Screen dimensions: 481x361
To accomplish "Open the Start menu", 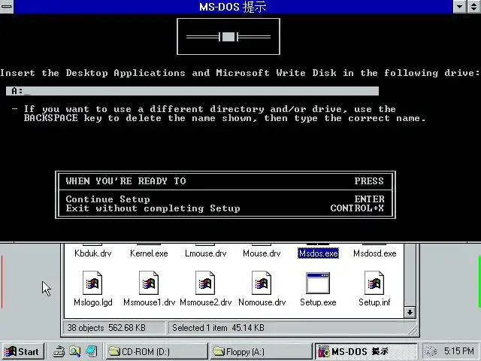I will click(23, 351).
